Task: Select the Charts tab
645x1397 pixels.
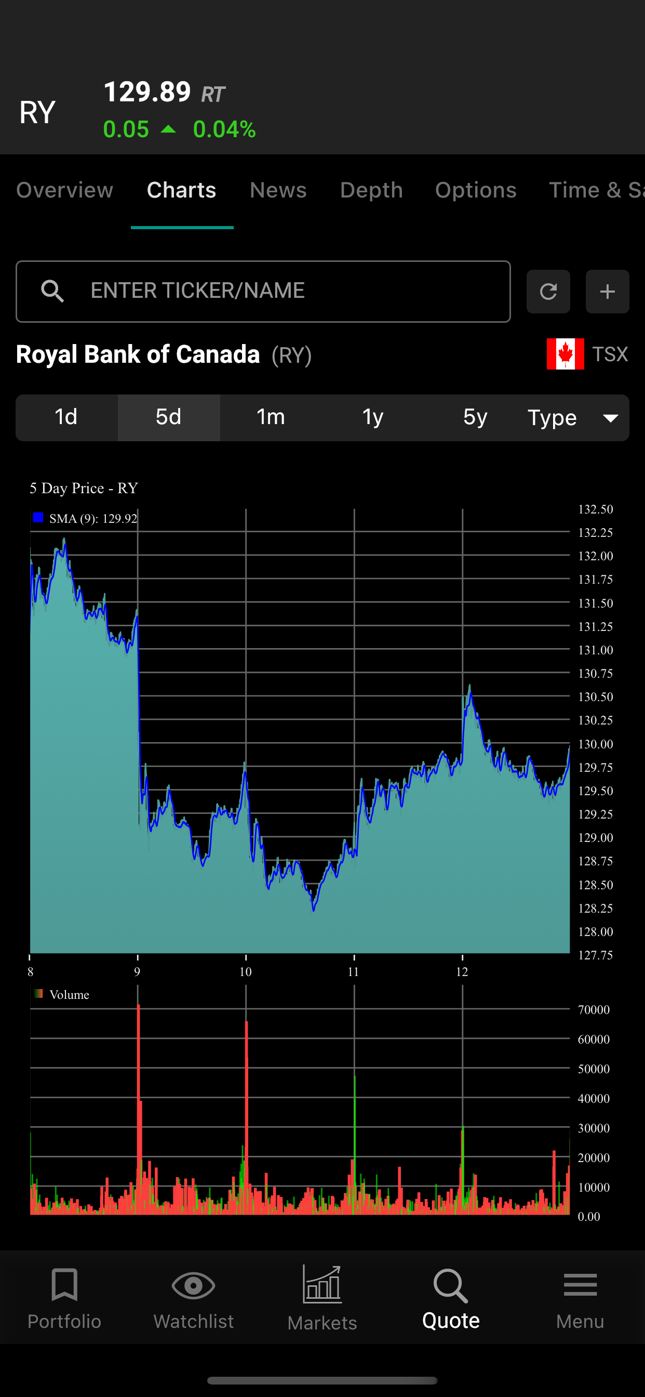Action: (182, 190)
